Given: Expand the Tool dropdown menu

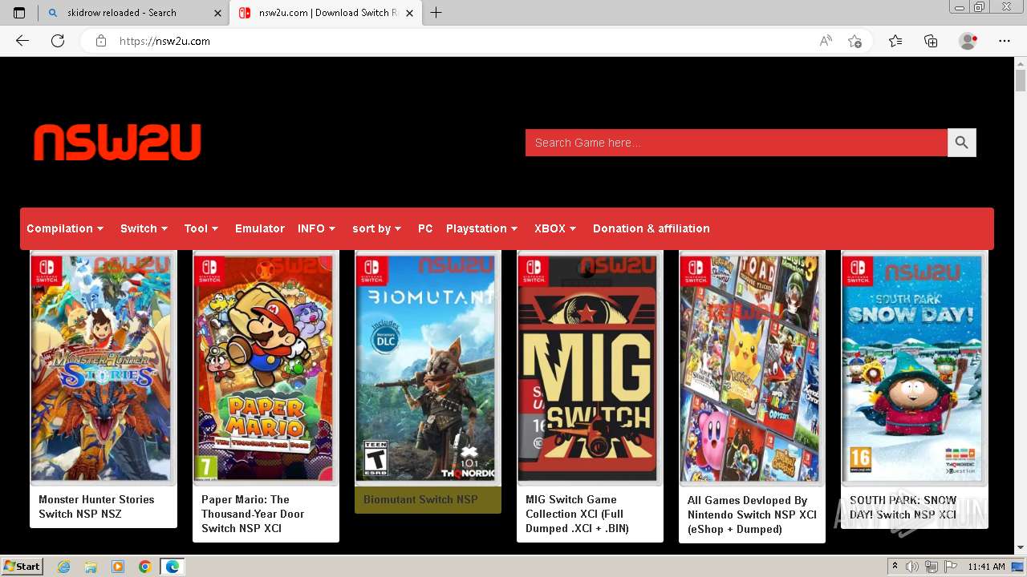Looking at the screenshot, I should (x=201, y=228).
